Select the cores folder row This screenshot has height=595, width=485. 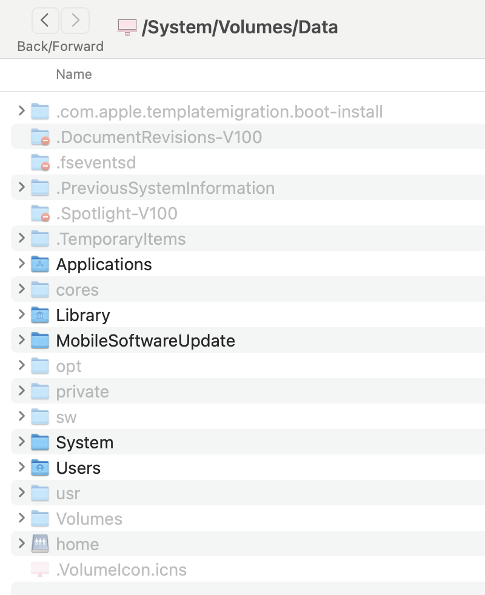click(78, 290)
